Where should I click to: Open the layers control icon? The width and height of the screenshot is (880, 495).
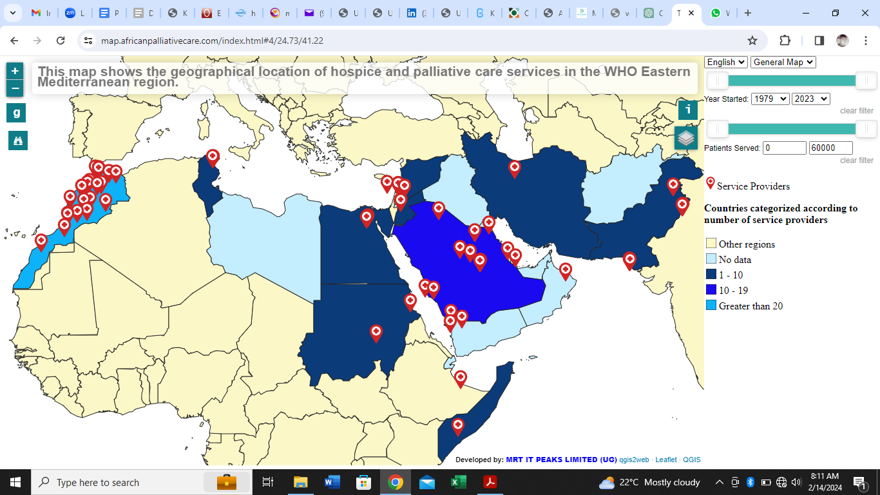686,137
